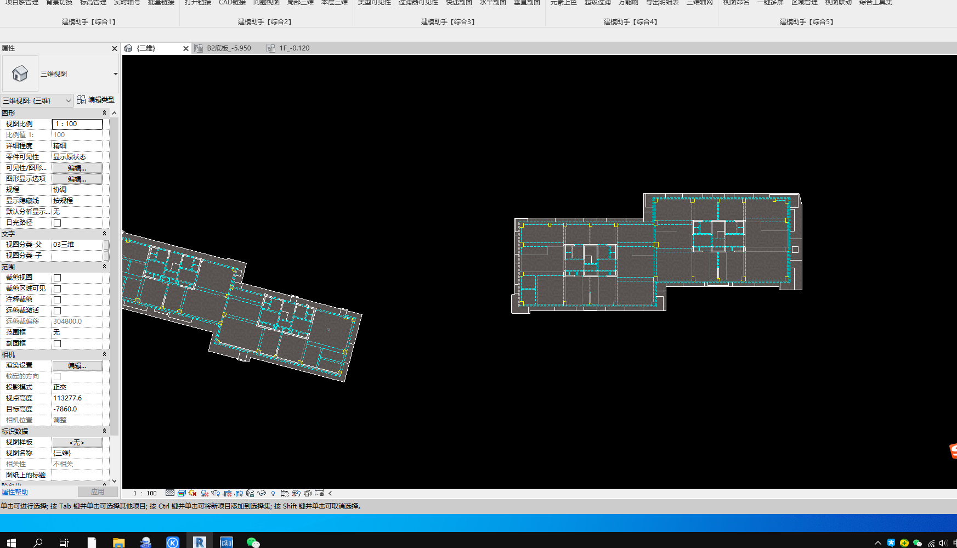957x548 pixels.
Task: Click the 编辑类型 button
Action: click(x=97, y=100)
